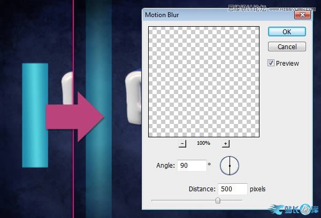The height and width of the screenshot is (218, 321).
Task: Click the 100% zoom level label
Action: tap(204, 144)
